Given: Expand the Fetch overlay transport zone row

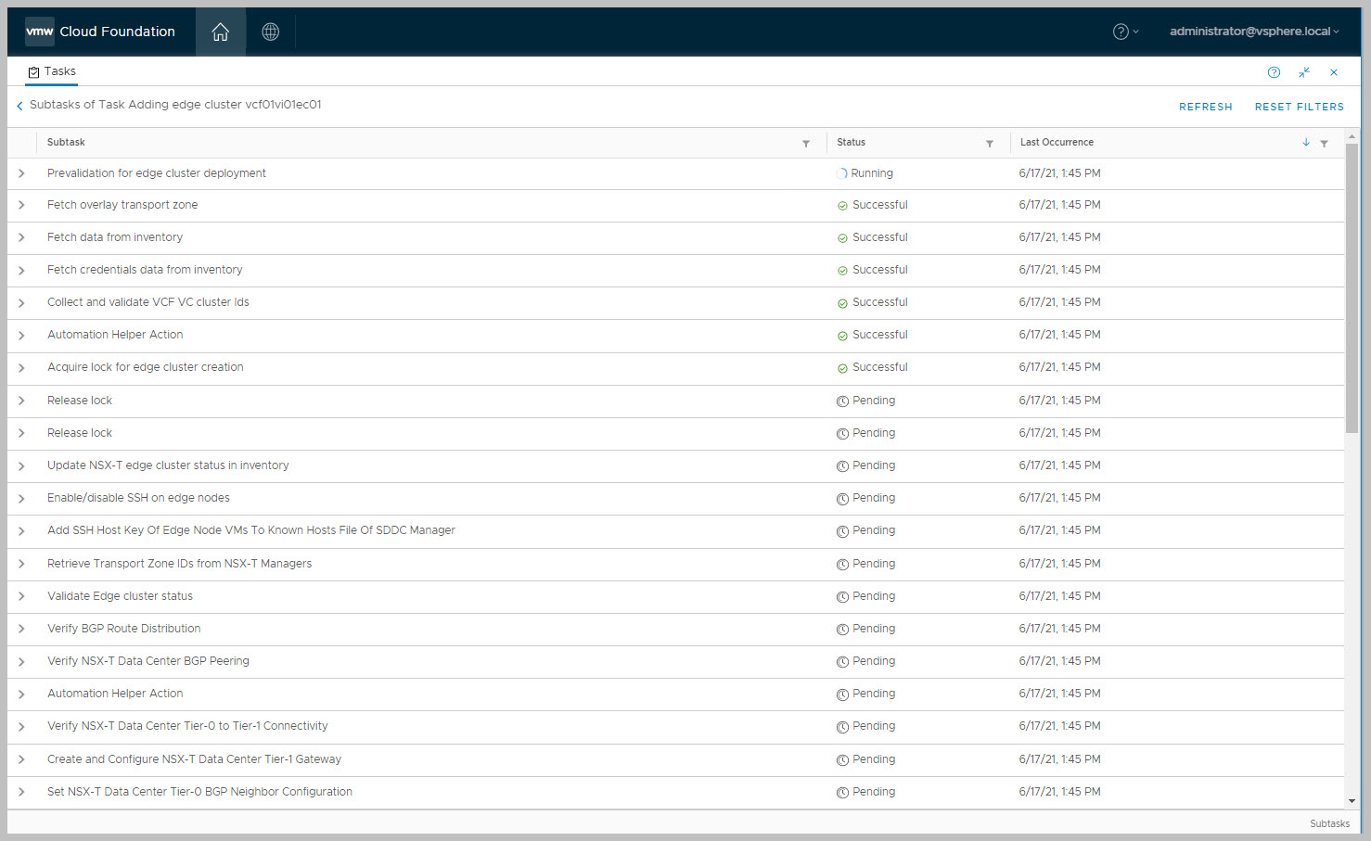Looking at the screenshot, I should [x=21, y=205].
